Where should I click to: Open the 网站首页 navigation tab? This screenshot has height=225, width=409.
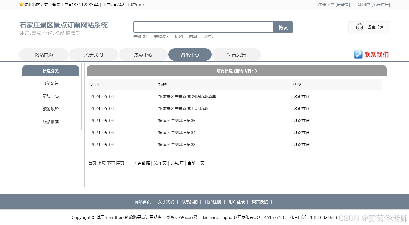(44, 55)
